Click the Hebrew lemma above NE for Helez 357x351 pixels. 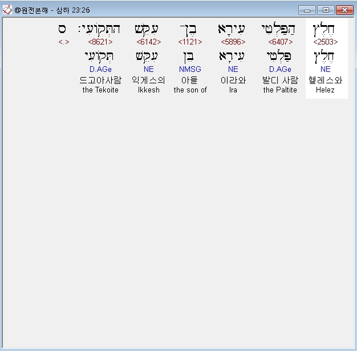pyautogui.click(x=324, y=57)
